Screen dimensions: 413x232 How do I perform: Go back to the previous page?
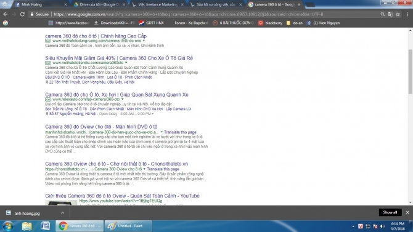6,15
